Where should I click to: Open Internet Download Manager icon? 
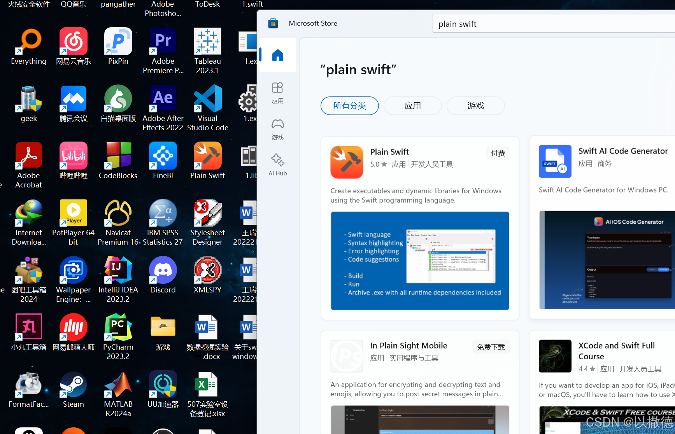click(x=29, y=222)
